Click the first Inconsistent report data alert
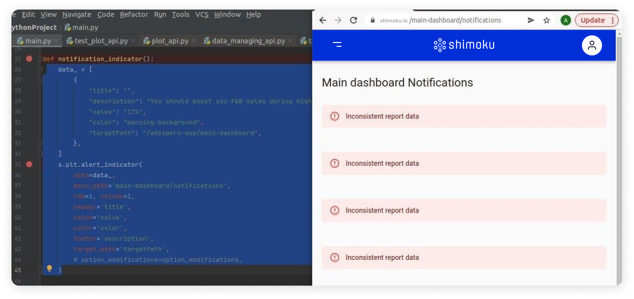 (x=464, y=116)
